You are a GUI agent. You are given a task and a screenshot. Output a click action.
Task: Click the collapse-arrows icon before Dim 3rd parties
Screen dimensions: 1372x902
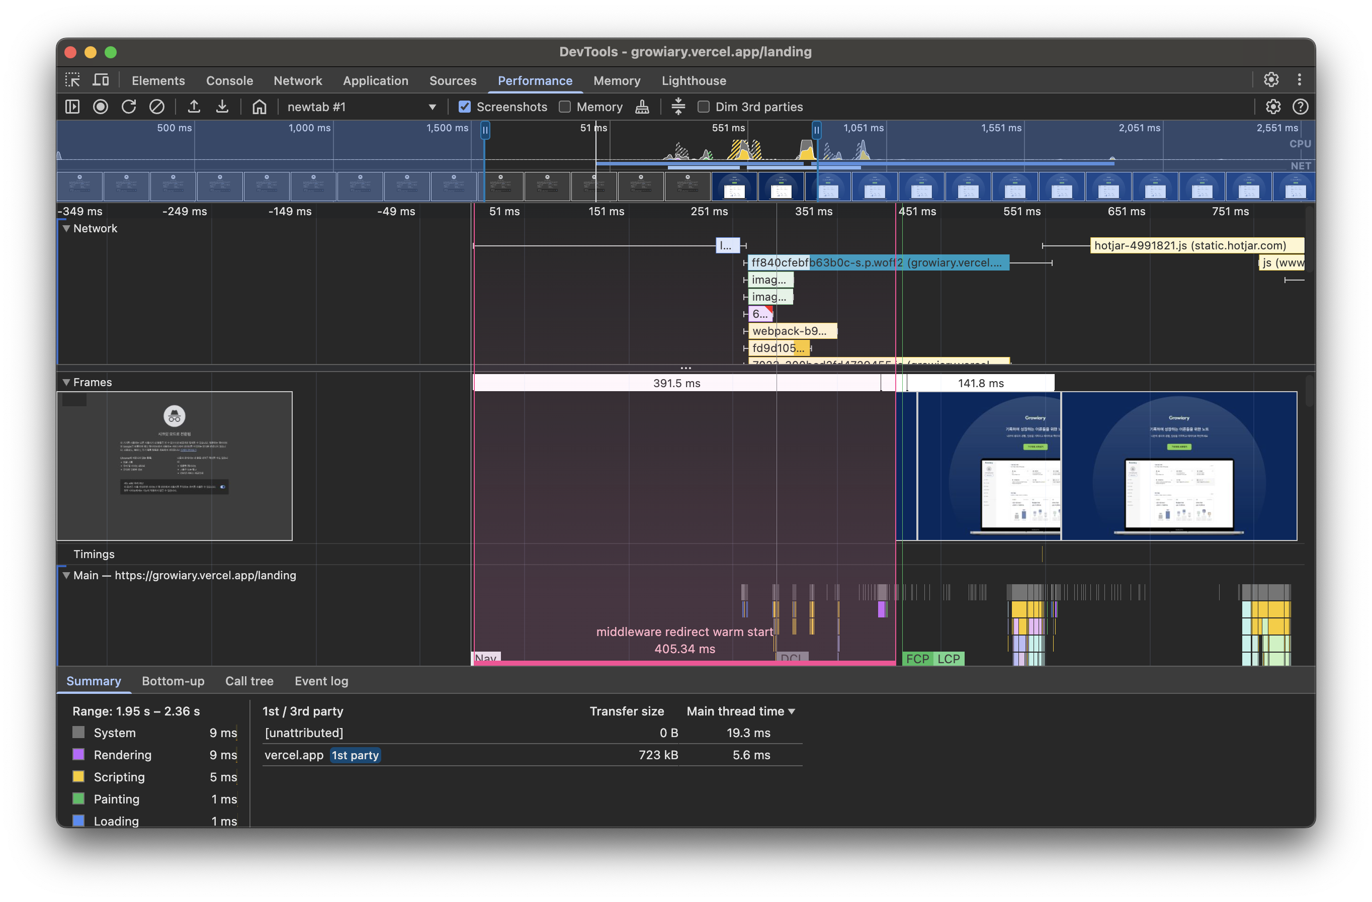coord(678,107)
